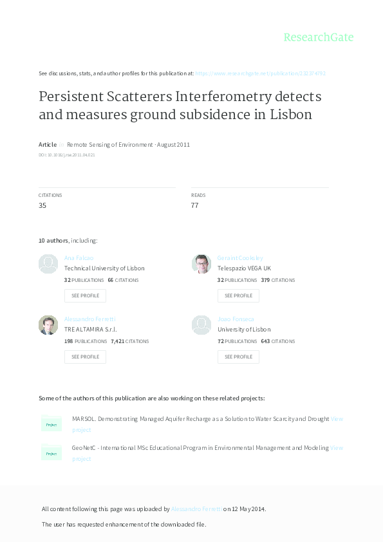Click Joao Fonseca's placeholder avatar icon
This screenshot has width=383, height=542.
(201, 325)
